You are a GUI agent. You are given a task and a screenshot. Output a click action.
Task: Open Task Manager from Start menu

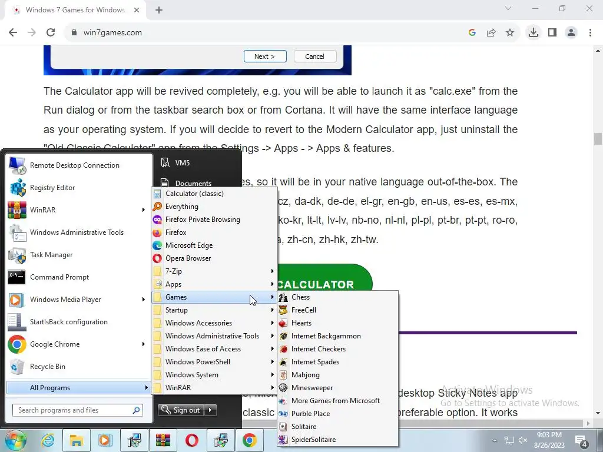point(79,255)
